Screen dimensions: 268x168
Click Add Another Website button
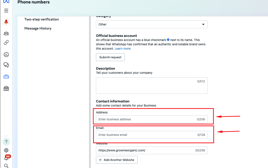pos(116,160)
